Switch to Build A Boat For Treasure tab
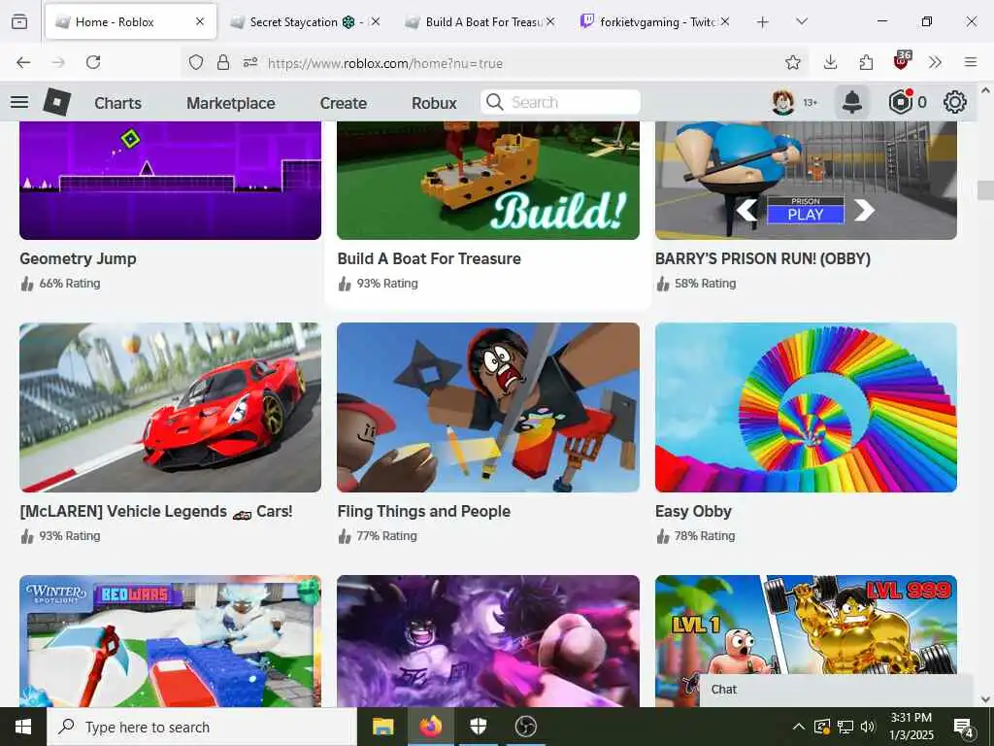 coord(479,22)
